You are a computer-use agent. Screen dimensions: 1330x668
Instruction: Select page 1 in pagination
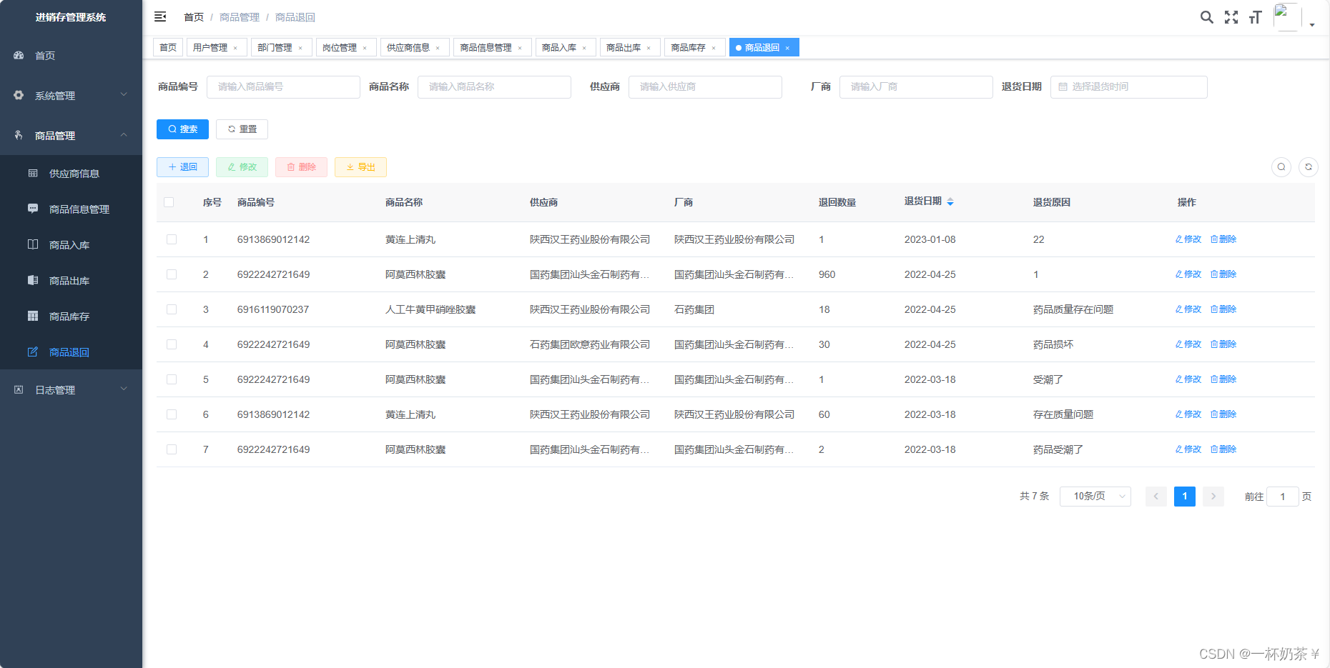pos(1185,496)
